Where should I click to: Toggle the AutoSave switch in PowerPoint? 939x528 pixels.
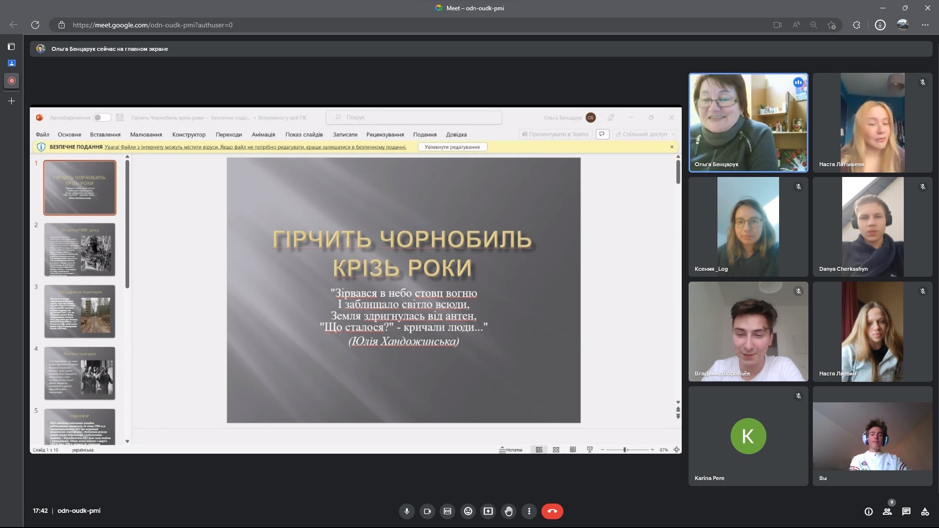(102, 117)
